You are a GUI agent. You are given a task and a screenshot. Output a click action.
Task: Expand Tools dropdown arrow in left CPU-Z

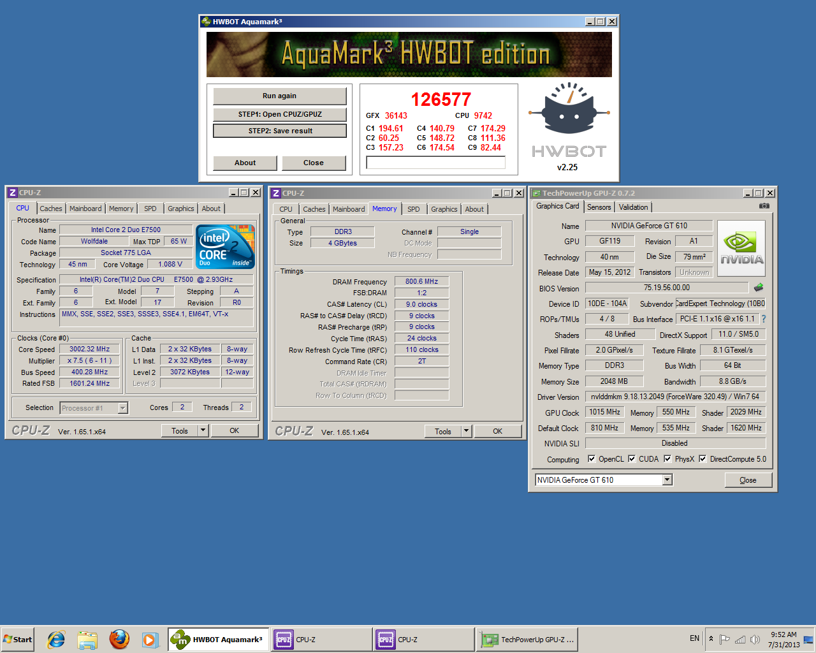[x=203, y=430]
